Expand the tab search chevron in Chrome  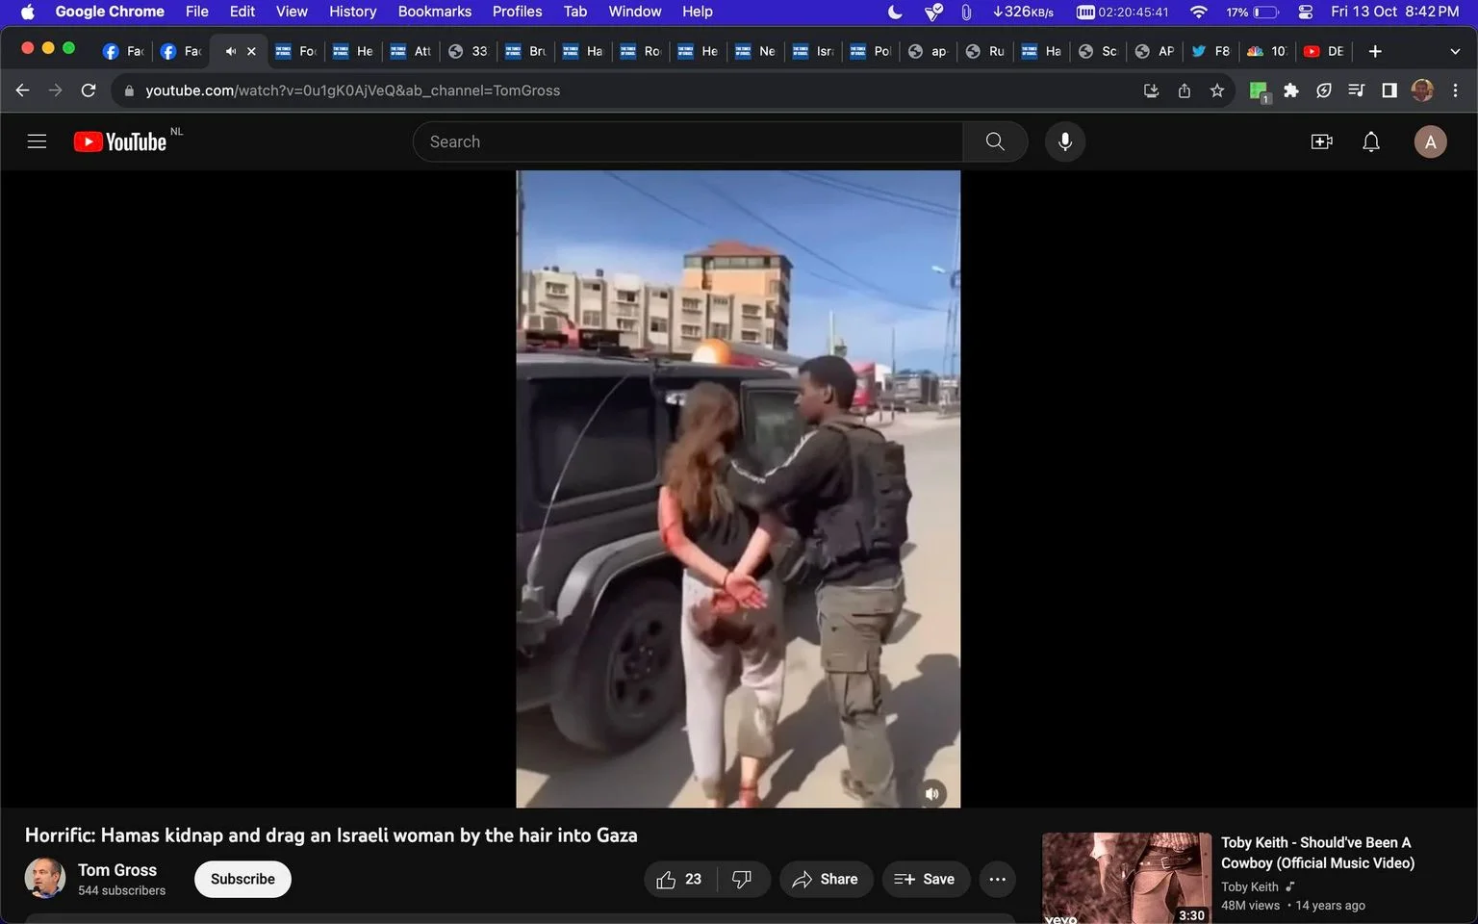1455,51
